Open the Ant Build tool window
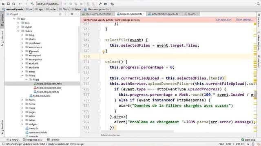This screenshot has height=146, width=261. pyautogui.click(x=259, y=61)
